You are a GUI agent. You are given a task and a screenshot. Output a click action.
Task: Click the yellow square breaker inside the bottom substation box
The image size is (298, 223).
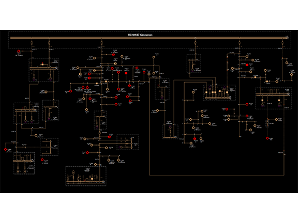[x=92, y=179]
